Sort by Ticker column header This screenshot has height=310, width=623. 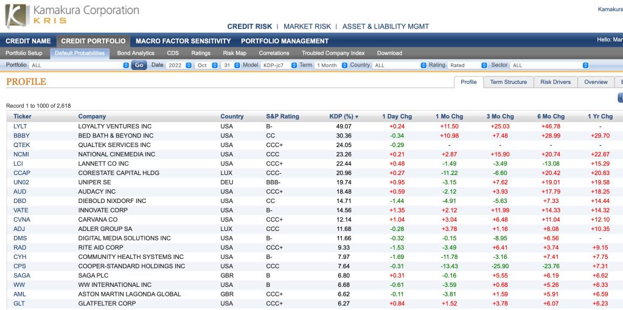(x=23, y=117)
